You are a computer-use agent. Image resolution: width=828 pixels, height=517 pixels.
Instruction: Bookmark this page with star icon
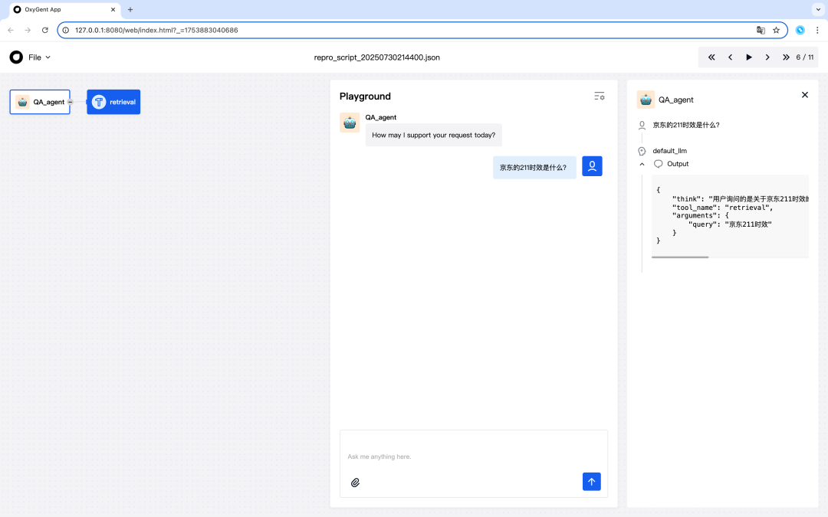tap(776, 30)
